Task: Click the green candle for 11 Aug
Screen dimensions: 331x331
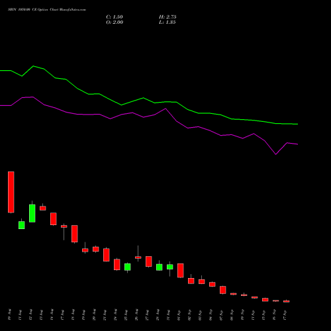Action: coord(22,225)
